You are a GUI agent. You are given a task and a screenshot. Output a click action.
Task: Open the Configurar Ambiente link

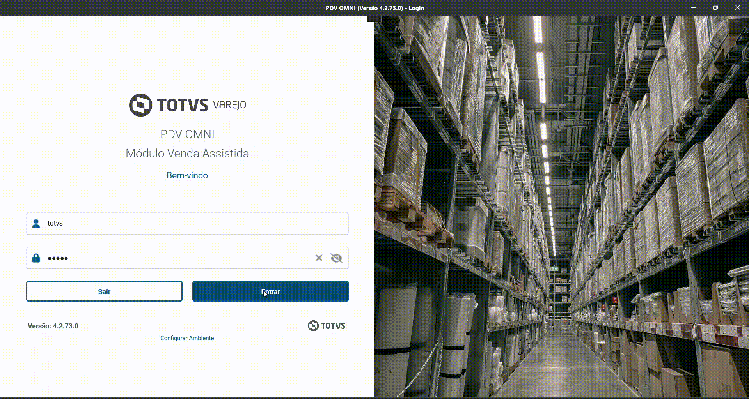tap(187, 338)
